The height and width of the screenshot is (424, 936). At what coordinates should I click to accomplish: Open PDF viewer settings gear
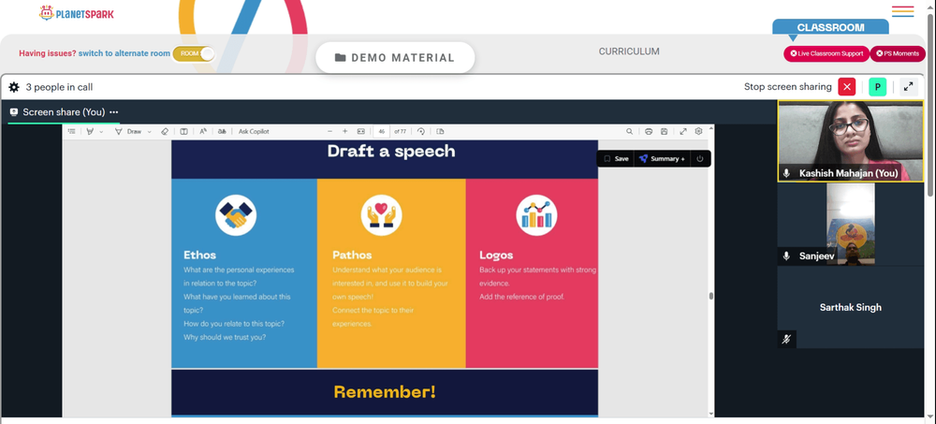[698, 131]
